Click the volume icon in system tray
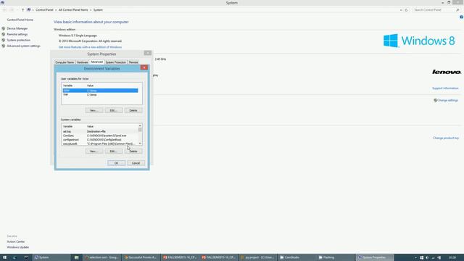The image size is (464, 261). (427, 258)
